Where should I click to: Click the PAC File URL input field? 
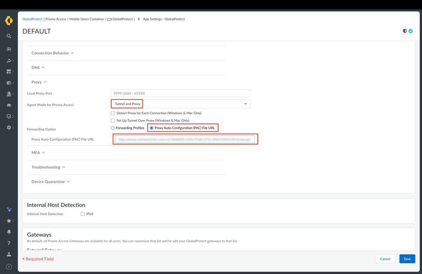point(185,139)
